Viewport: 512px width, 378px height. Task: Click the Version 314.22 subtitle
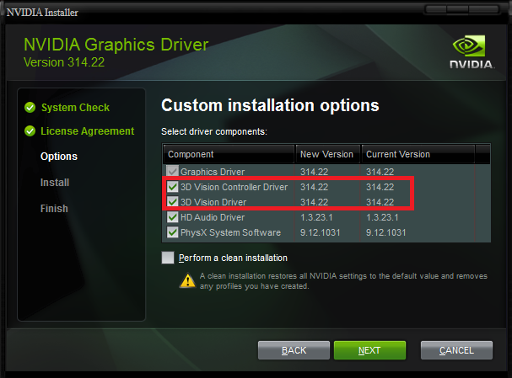(64, 62)
